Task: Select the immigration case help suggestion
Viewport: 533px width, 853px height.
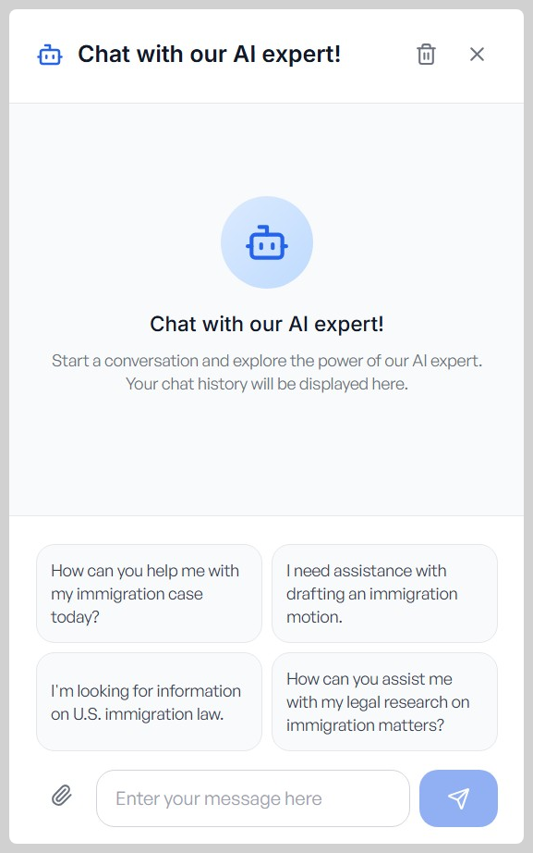Action: pos(148,593)
